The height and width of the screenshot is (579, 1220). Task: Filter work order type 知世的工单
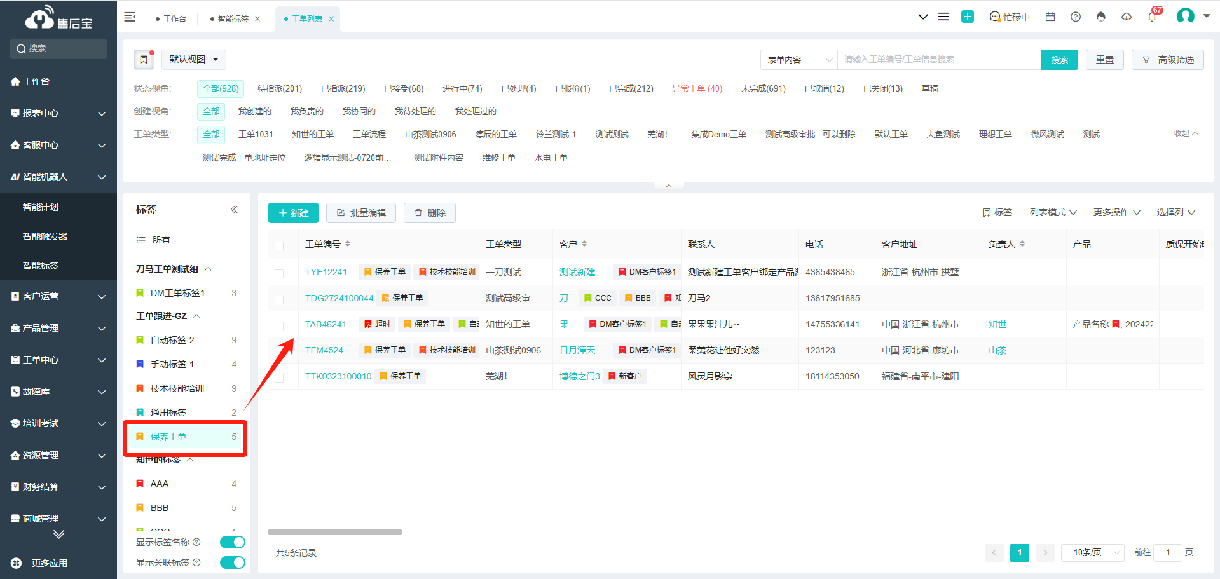(x=313, y=134)
